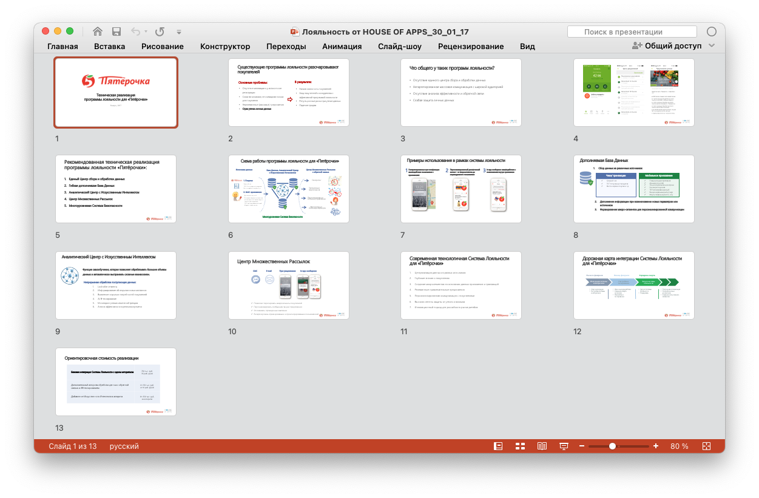Open undo history dropdown arrow
This screenshot has width=759, height=498.
pos(145,32)
